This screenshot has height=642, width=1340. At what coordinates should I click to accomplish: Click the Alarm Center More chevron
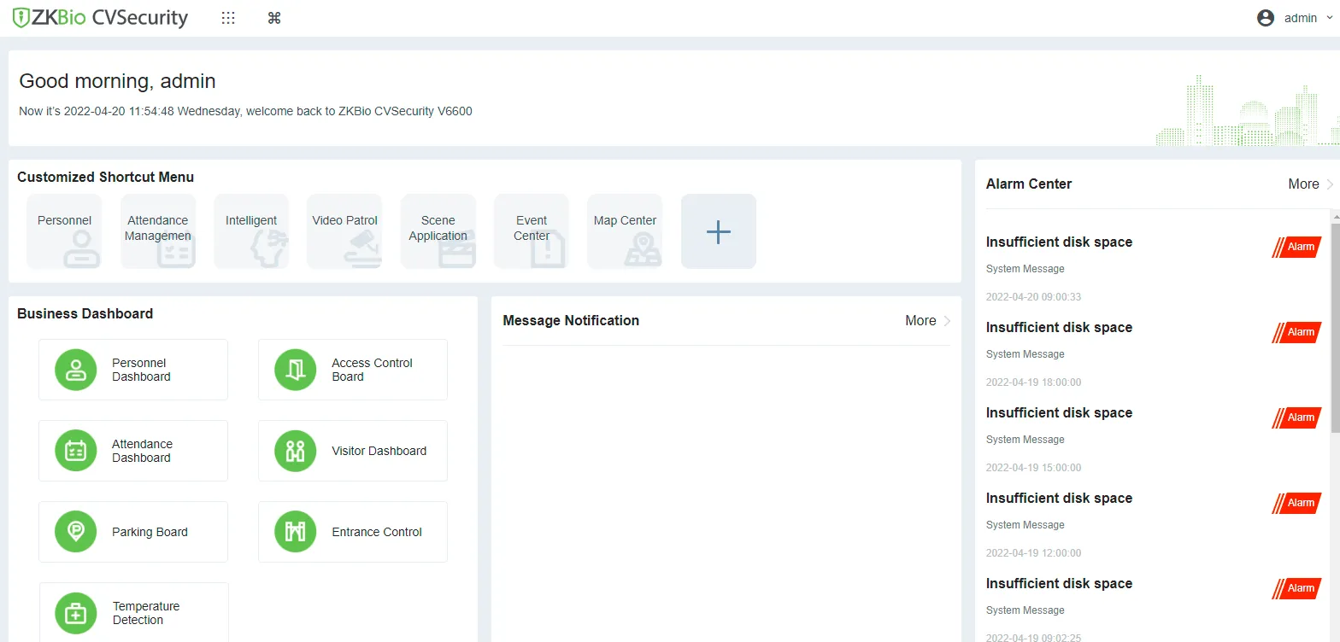point(1330,184)
